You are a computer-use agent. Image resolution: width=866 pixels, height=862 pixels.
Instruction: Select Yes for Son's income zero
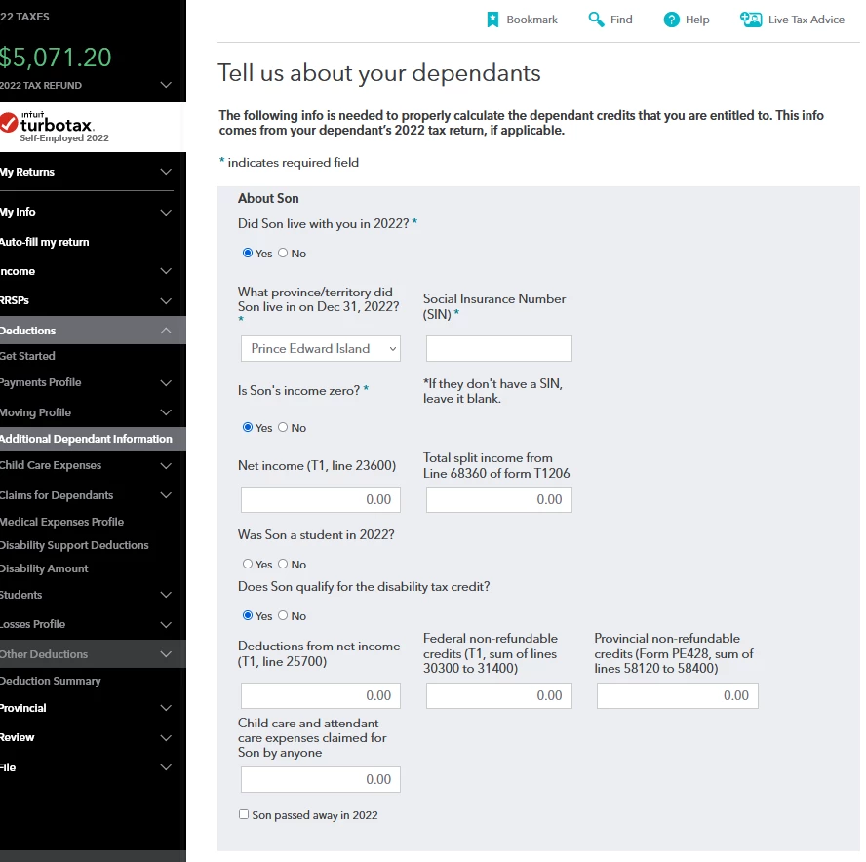pyautogui.click(x=248, y=427)
